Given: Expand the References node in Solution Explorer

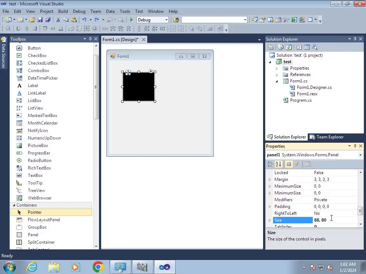Looking at the screenshot, I should tap(277, 75).
